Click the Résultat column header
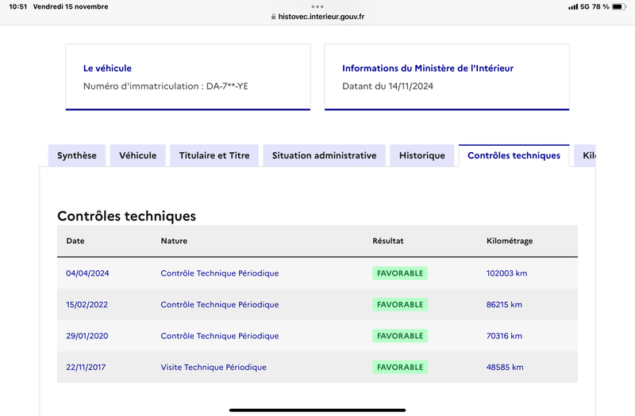Viewport: 635px width, 416px height. point(388,241)
